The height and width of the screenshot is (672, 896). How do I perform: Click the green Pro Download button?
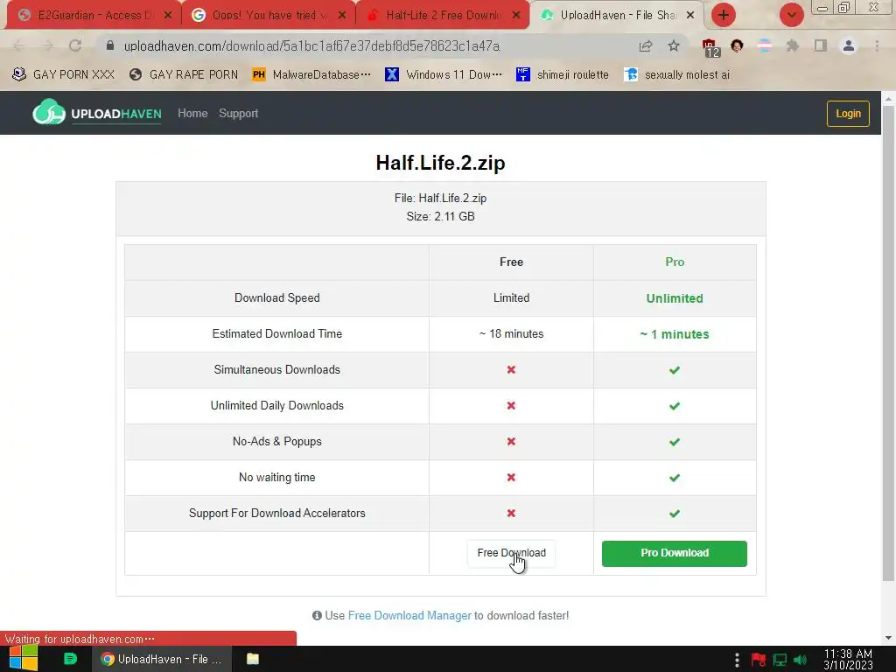(x=675, y=553)
